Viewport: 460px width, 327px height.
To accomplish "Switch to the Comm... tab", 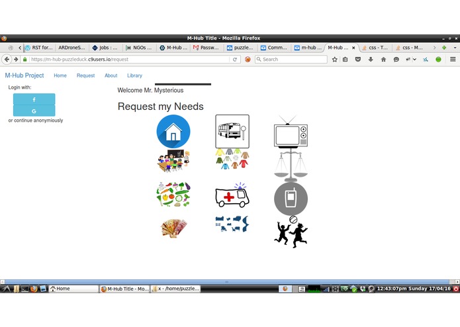I will point(274,48).
